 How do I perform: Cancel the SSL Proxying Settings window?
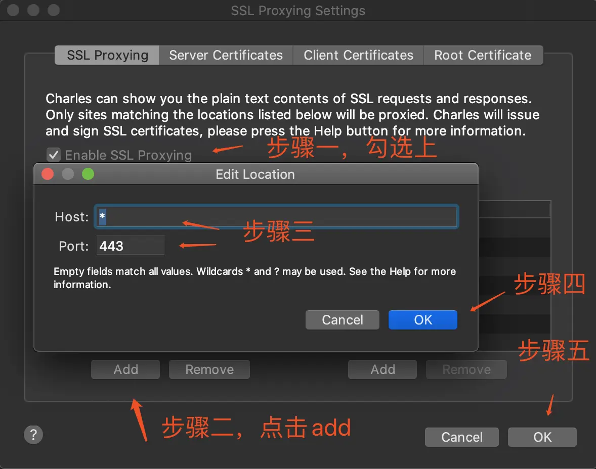(x=462, y=437)
